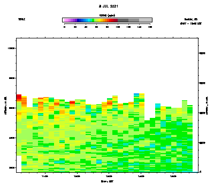Click the time axis title below the plot
Image resolution: width=214 pixels, height=192 pixels.
tap(107, 181)
